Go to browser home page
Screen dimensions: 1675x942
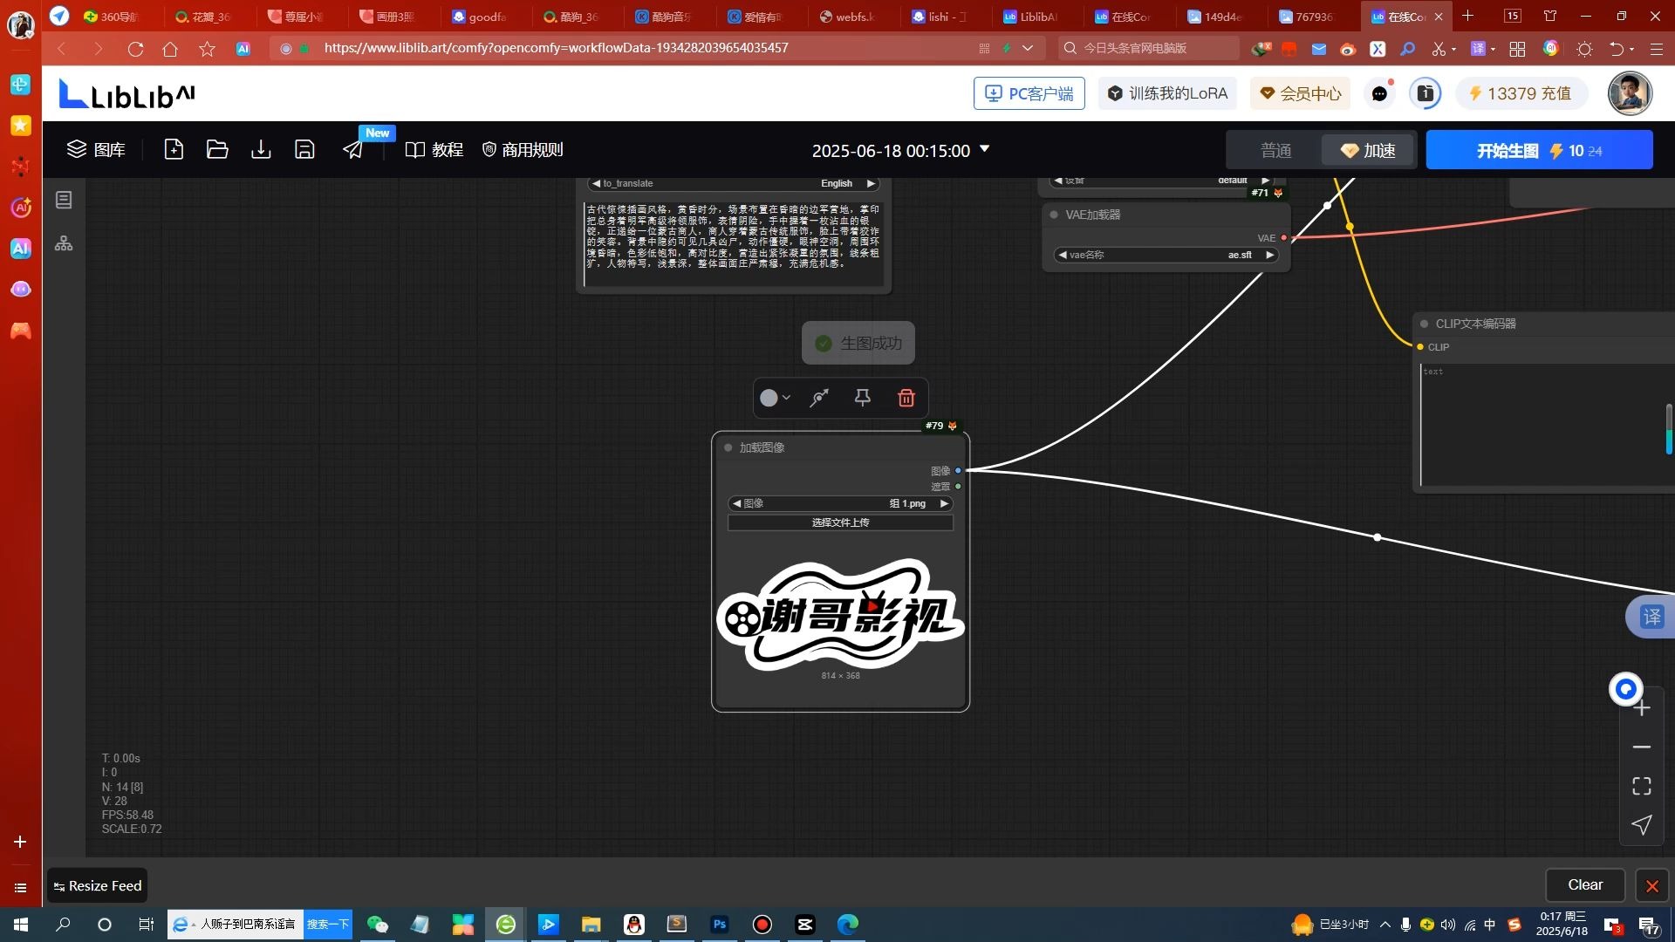point(170,49)
